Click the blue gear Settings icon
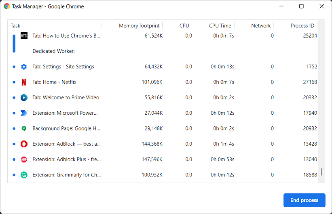 point(24,67)
